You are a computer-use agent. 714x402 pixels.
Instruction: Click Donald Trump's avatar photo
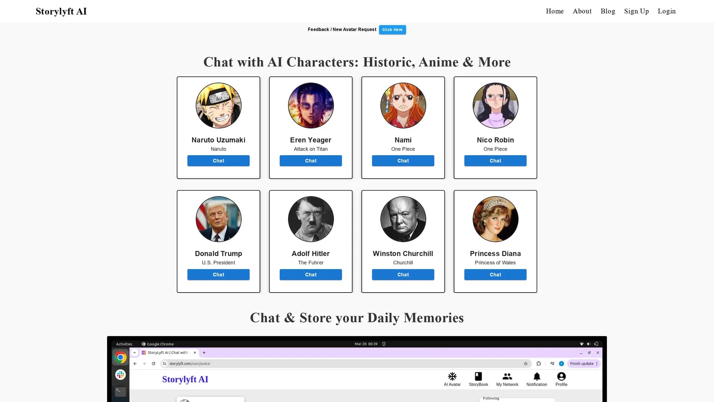(218, 219)
